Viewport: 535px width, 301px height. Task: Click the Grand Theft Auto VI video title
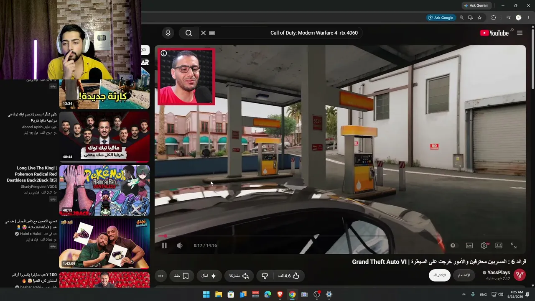(x=439, y=262)
